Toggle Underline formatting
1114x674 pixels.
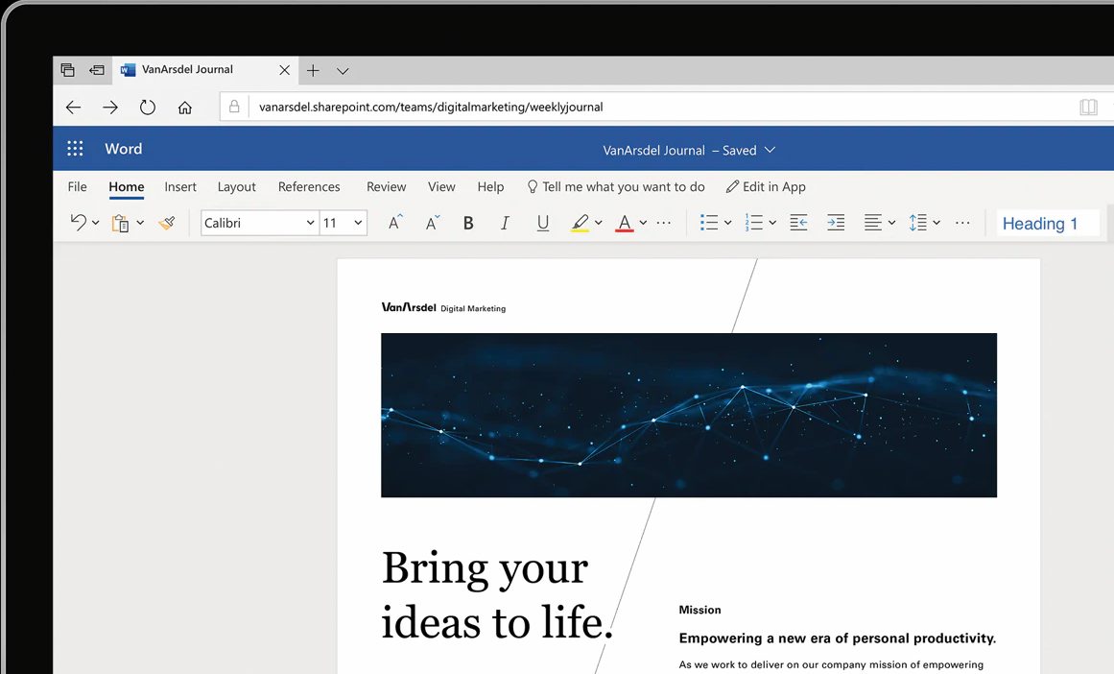pyautogui.click(x=543, y=224)
